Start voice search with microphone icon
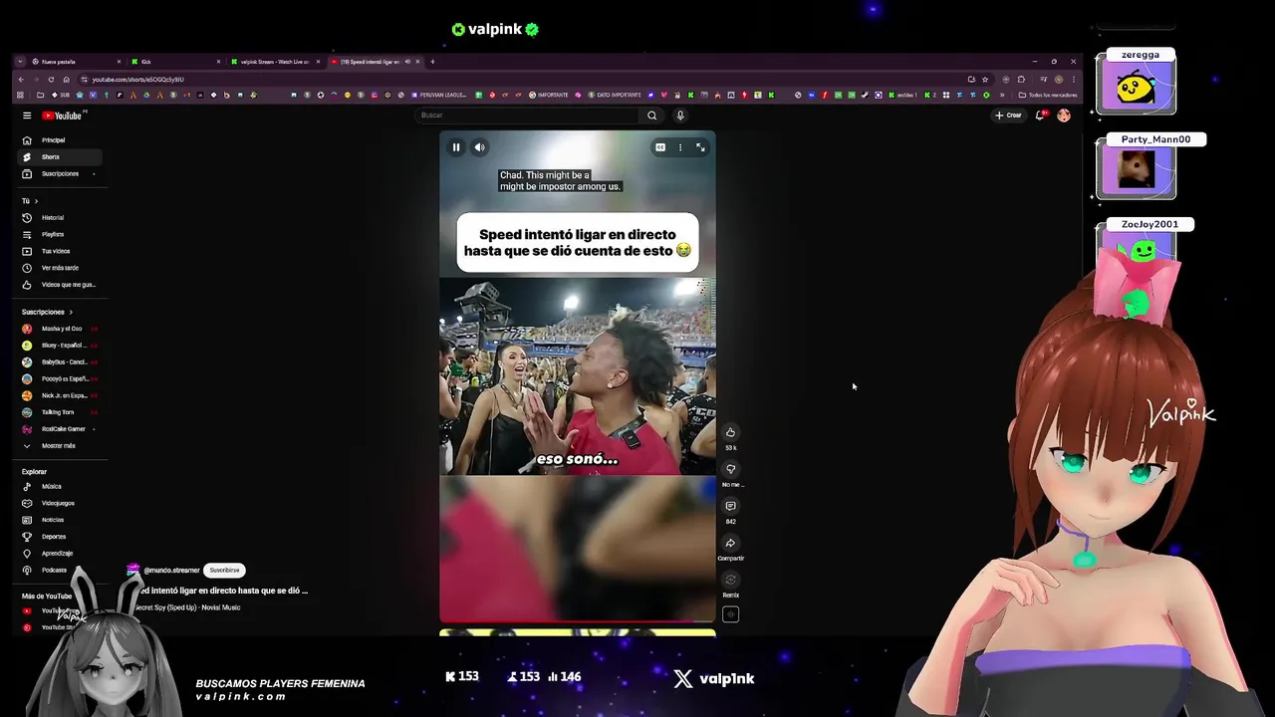The height and width of the screenshot is (717, 1275). click(680, 116)
